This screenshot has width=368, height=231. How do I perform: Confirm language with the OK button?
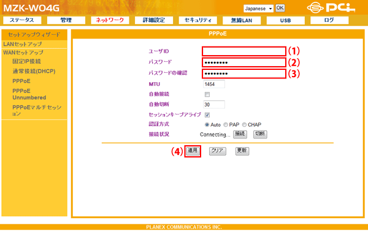280,8
